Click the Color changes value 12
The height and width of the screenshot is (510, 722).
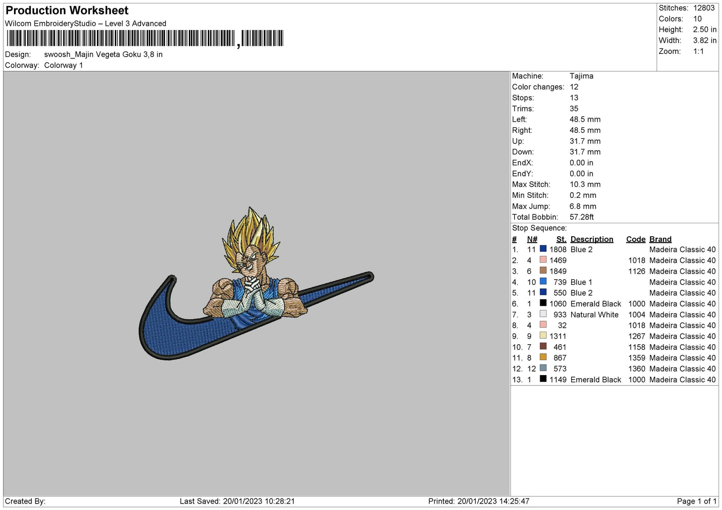(x=574, y=87)
